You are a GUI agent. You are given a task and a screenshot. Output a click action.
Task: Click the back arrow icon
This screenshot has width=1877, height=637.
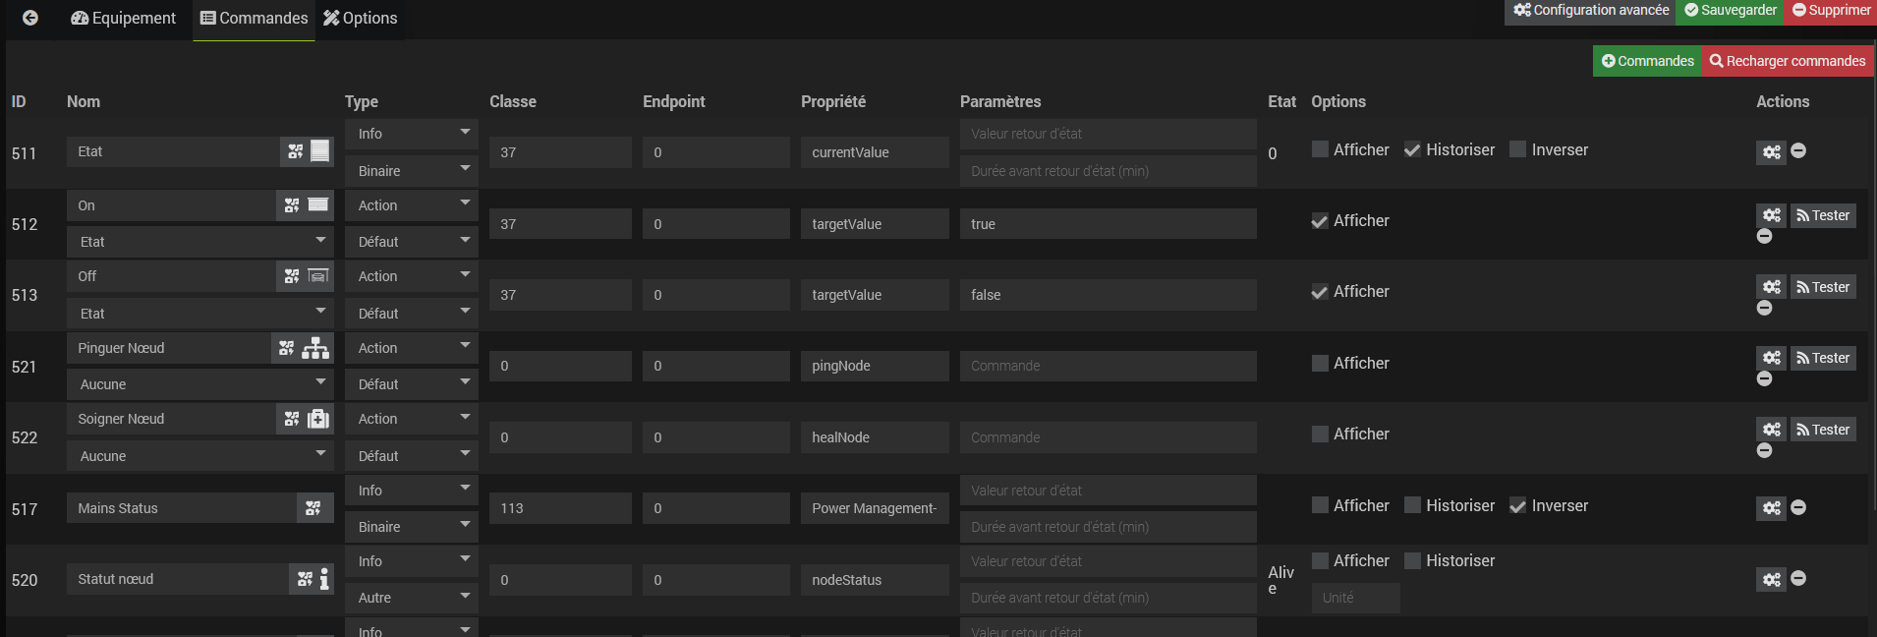point(30,18)
